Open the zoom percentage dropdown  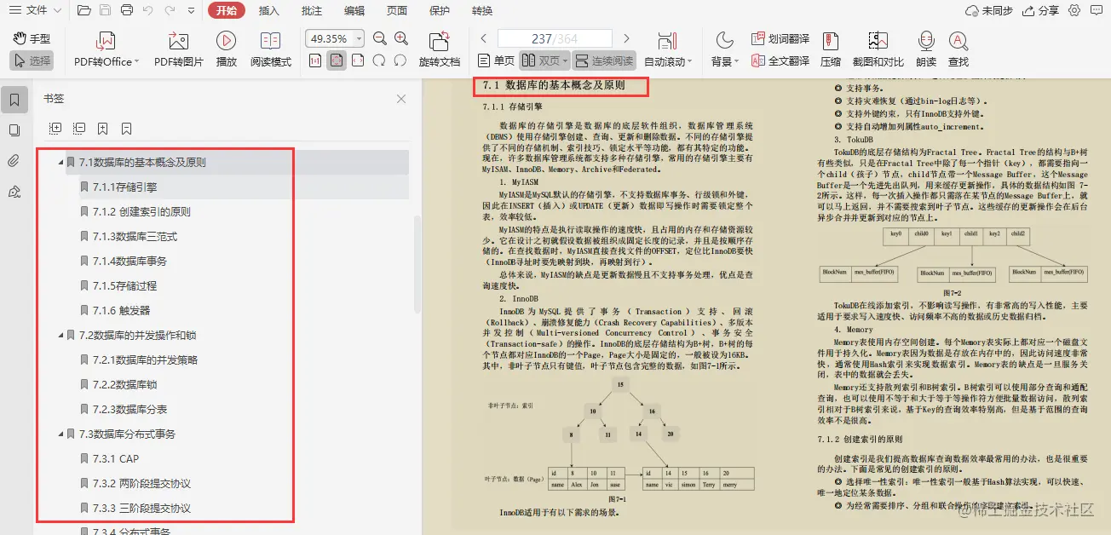click(x=358, y=37)
